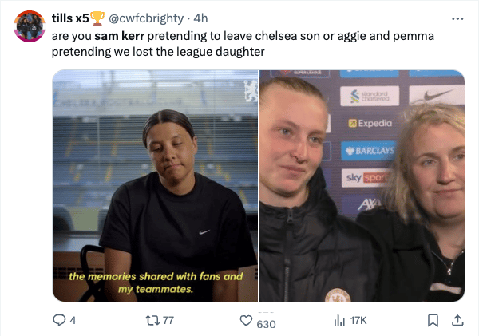This screenshot has height=336, width=479.
Task: Click the reply speech bubble icon
Action: coord(58,320)
